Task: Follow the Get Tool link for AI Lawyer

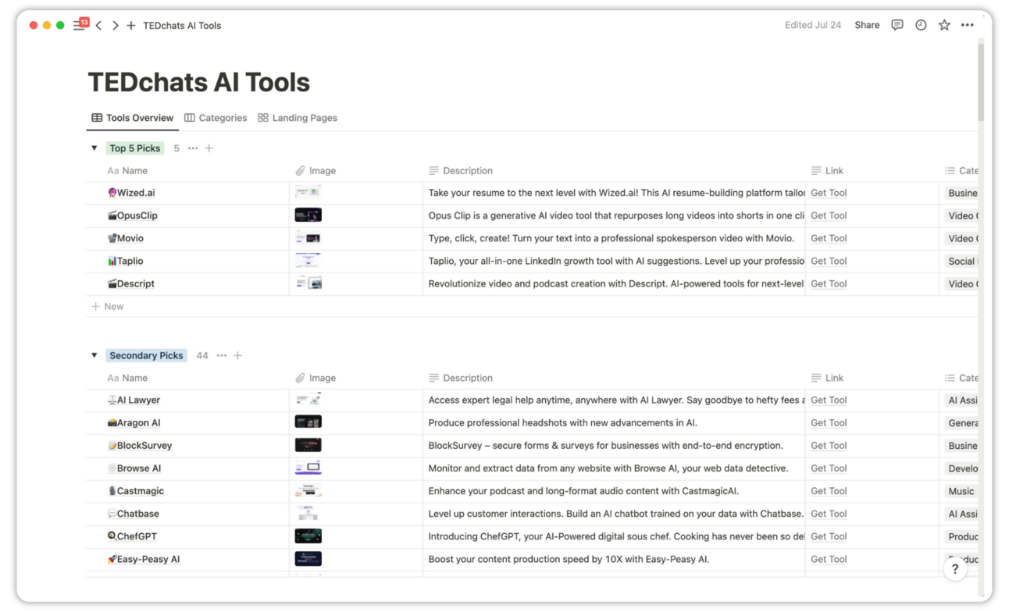Action: (829, 400)
